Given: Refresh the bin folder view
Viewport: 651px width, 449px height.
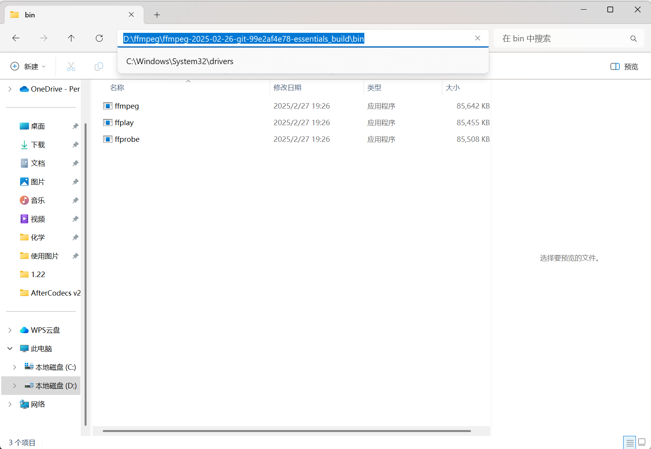Looking at the screenshot, I should click(99, 38).
